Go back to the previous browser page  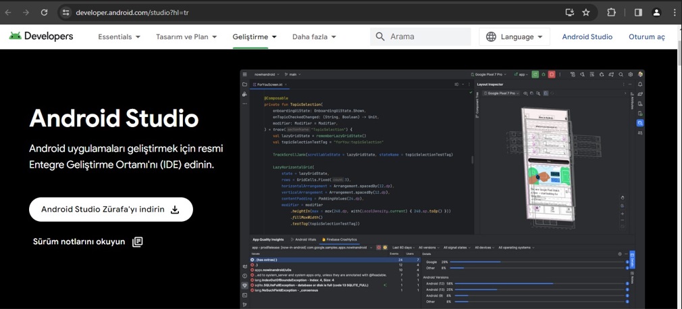coord(8,12)
